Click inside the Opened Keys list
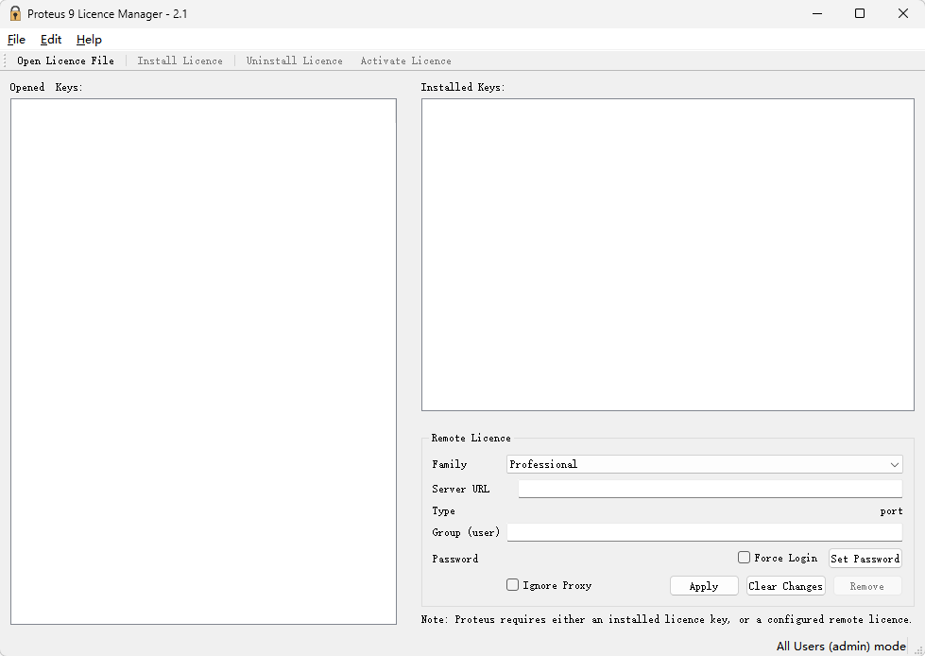Viewport: 925px width, 656px height. click(203, 361)
